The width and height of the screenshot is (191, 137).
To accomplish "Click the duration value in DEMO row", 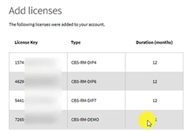I will click(x=156, y=120).
